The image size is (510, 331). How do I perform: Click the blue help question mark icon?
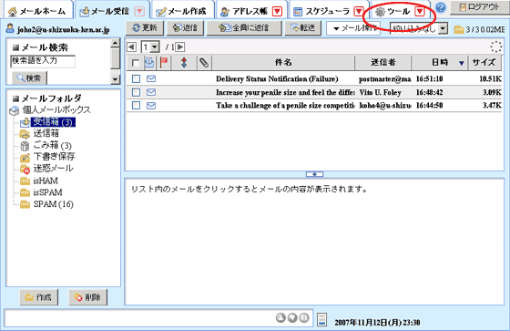[x=441, y=7]
